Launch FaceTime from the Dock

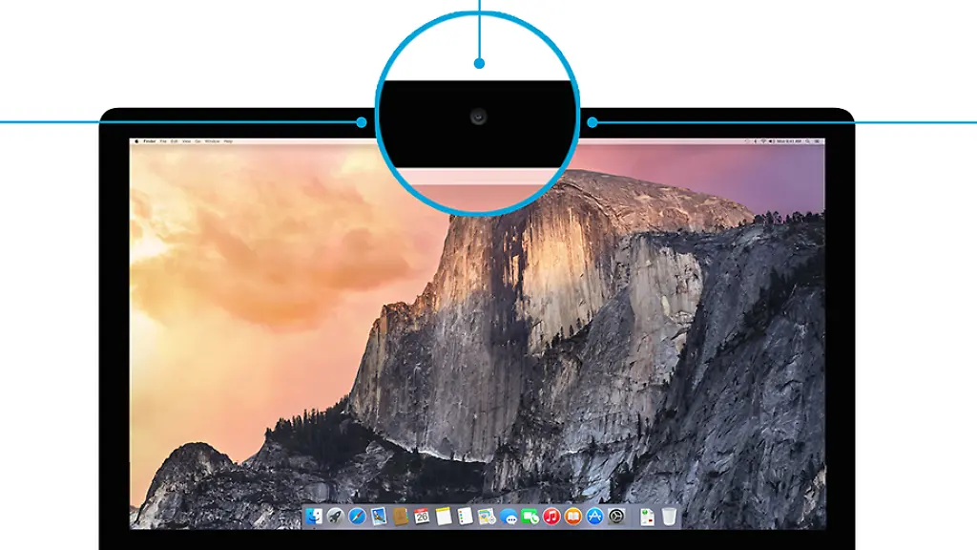point(530,517)
